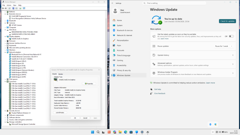Click OK in the graphics properties dialog
This screenshot has width=240, height=135.
(75, 118)
